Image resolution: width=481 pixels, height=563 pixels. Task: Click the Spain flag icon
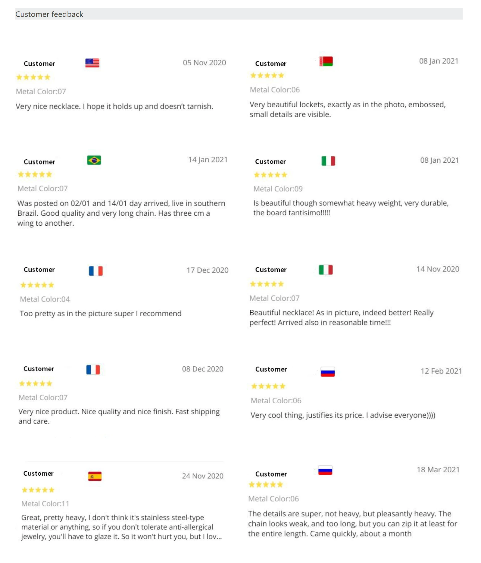click(95, 476)
